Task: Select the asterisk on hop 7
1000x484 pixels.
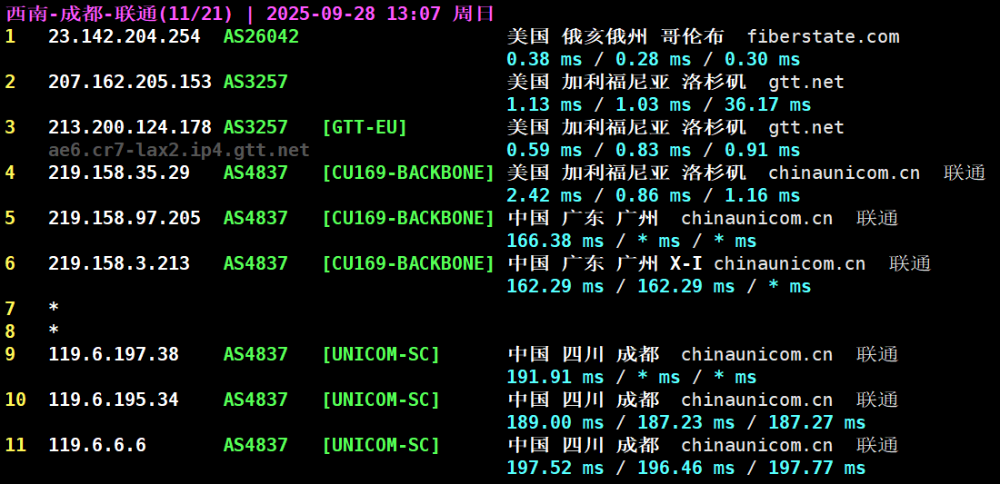Action: point(54,308)
